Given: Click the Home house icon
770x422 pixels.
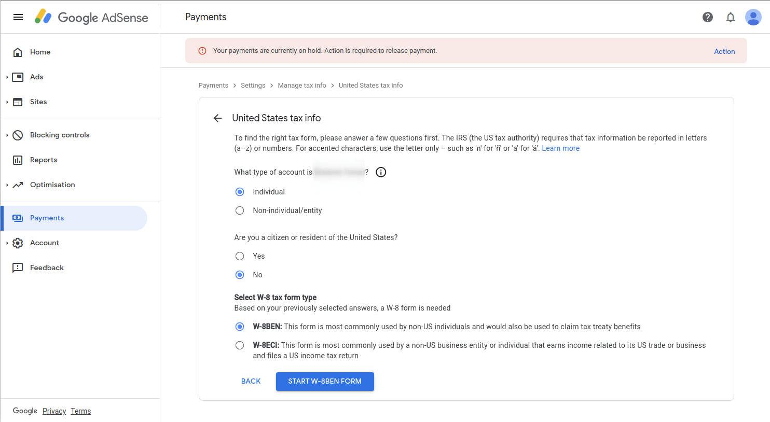Looking at the screenshot, I should (18, 52).
